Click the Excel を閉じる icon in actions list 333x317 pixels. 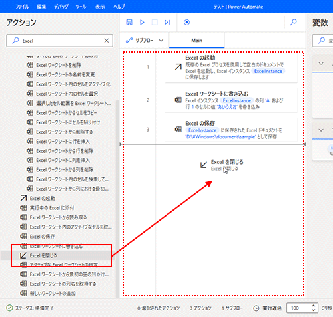point(23,255)
